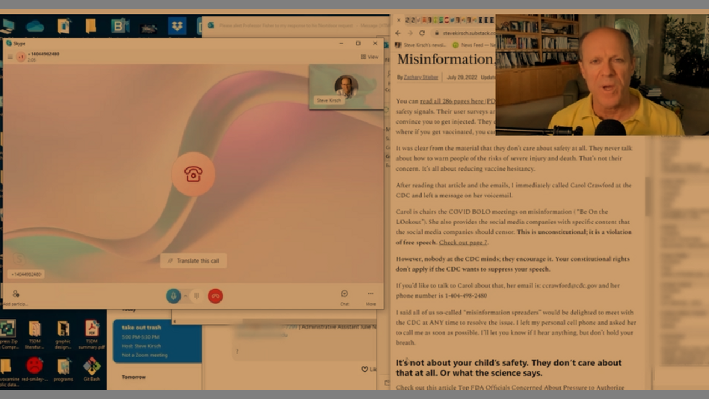Click the phone handset icon in call center
This screenshot has width=709, height=399.
tap(193, 174)
